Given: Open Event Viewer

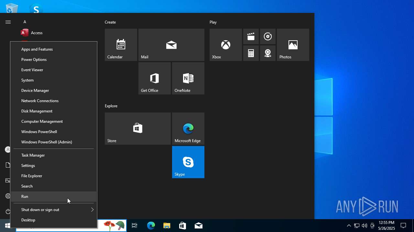Looking at the screenshot, I should tap(54, 70).
